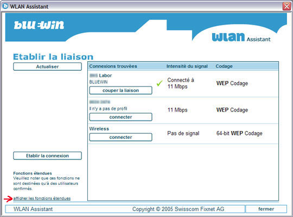Click the 64-bit WEP Codage text
Screen dimensions: 293x217
239,133
